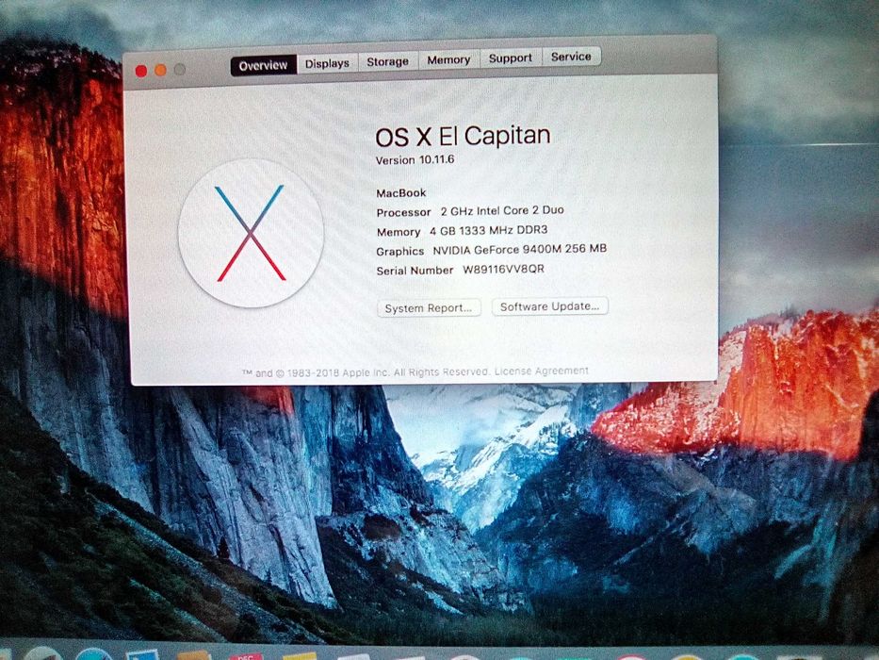This screenshot has width=879, height=660.
Task: Switch to the Overview tab
Action: tap(263, 66)
